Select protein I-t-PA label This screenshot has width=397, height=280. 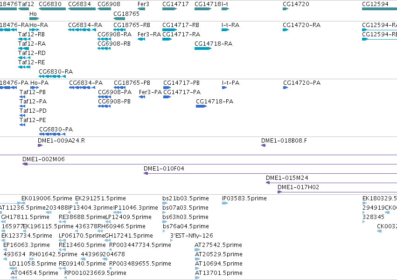[230, 83]
